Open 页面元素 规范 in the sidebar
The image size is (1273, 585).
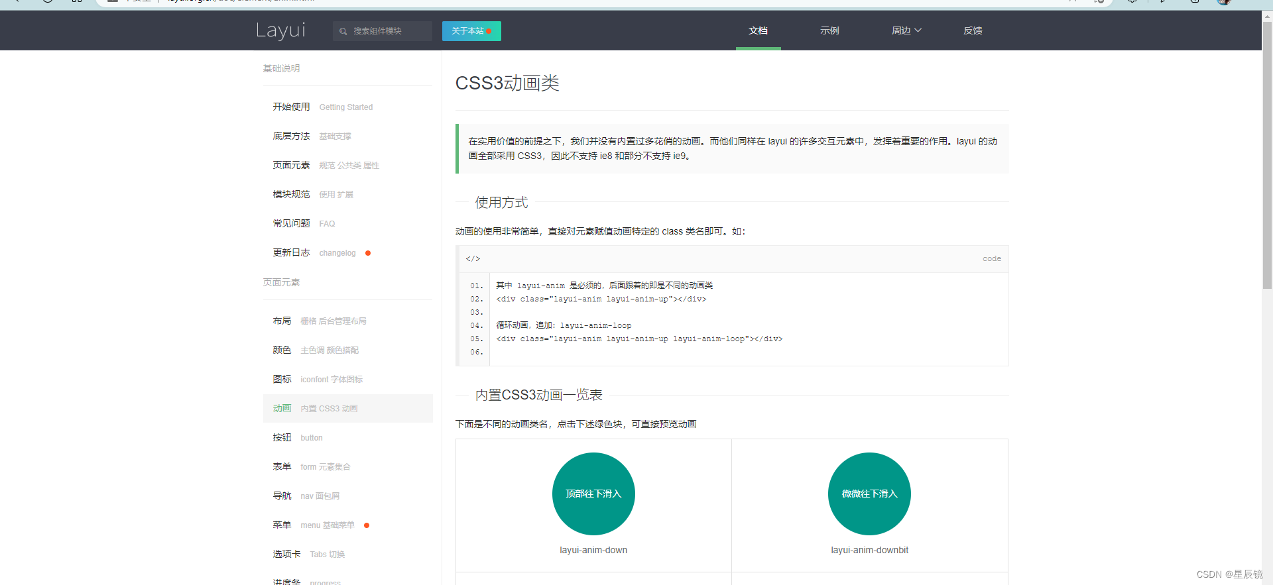coord(347,165)
